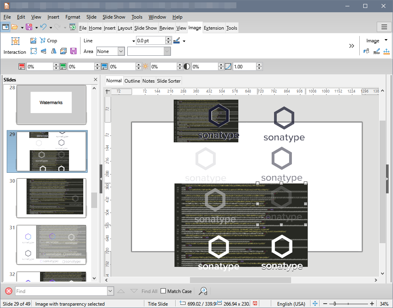Click the hamburger menu button
The image size is (393, 308).
coord(383,27)
